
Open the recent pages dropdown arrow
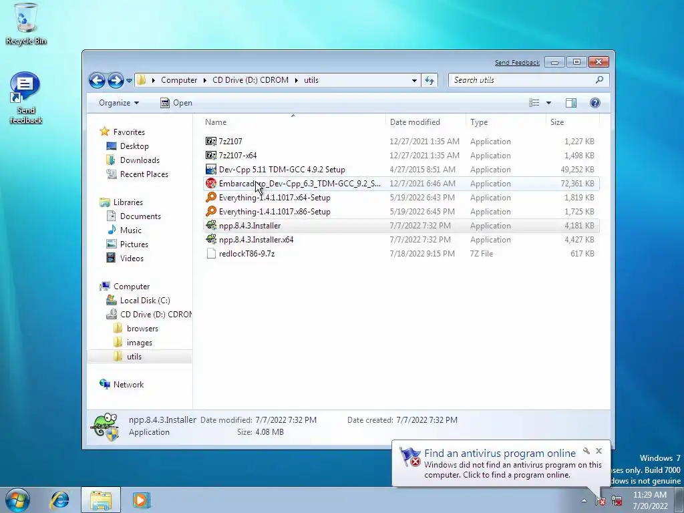tap(129, 81)
